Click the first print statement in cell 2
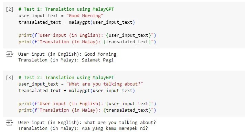Viewport: 245px width, 136px height. (x=87, y=35)
